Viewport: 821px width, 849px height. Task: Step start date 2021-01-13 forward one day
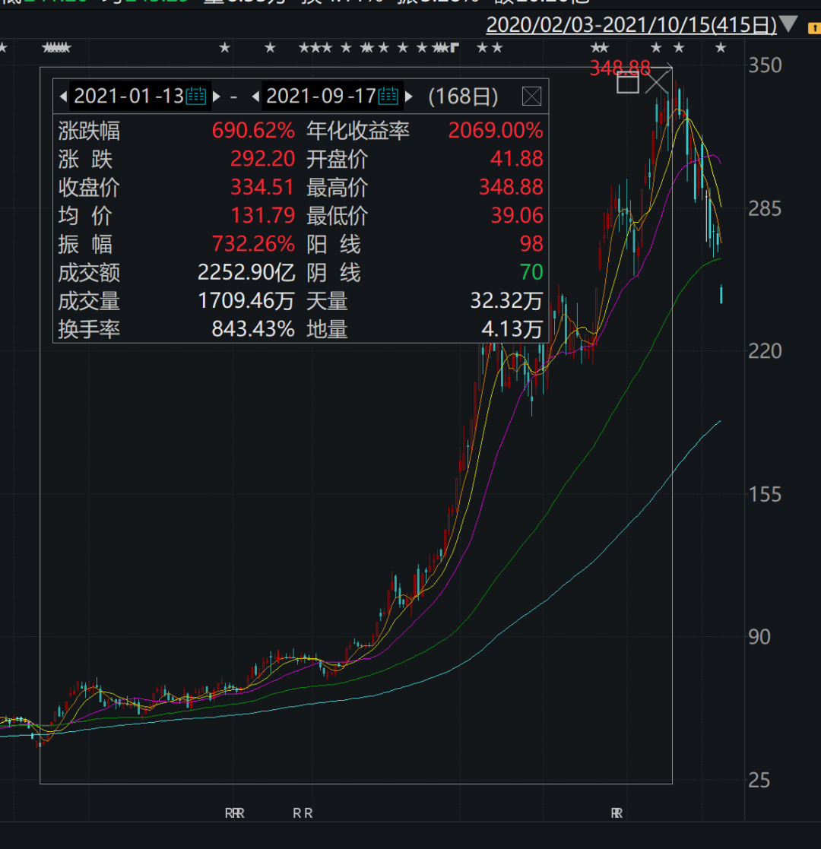pyautogui.click(x=217, y=97)
